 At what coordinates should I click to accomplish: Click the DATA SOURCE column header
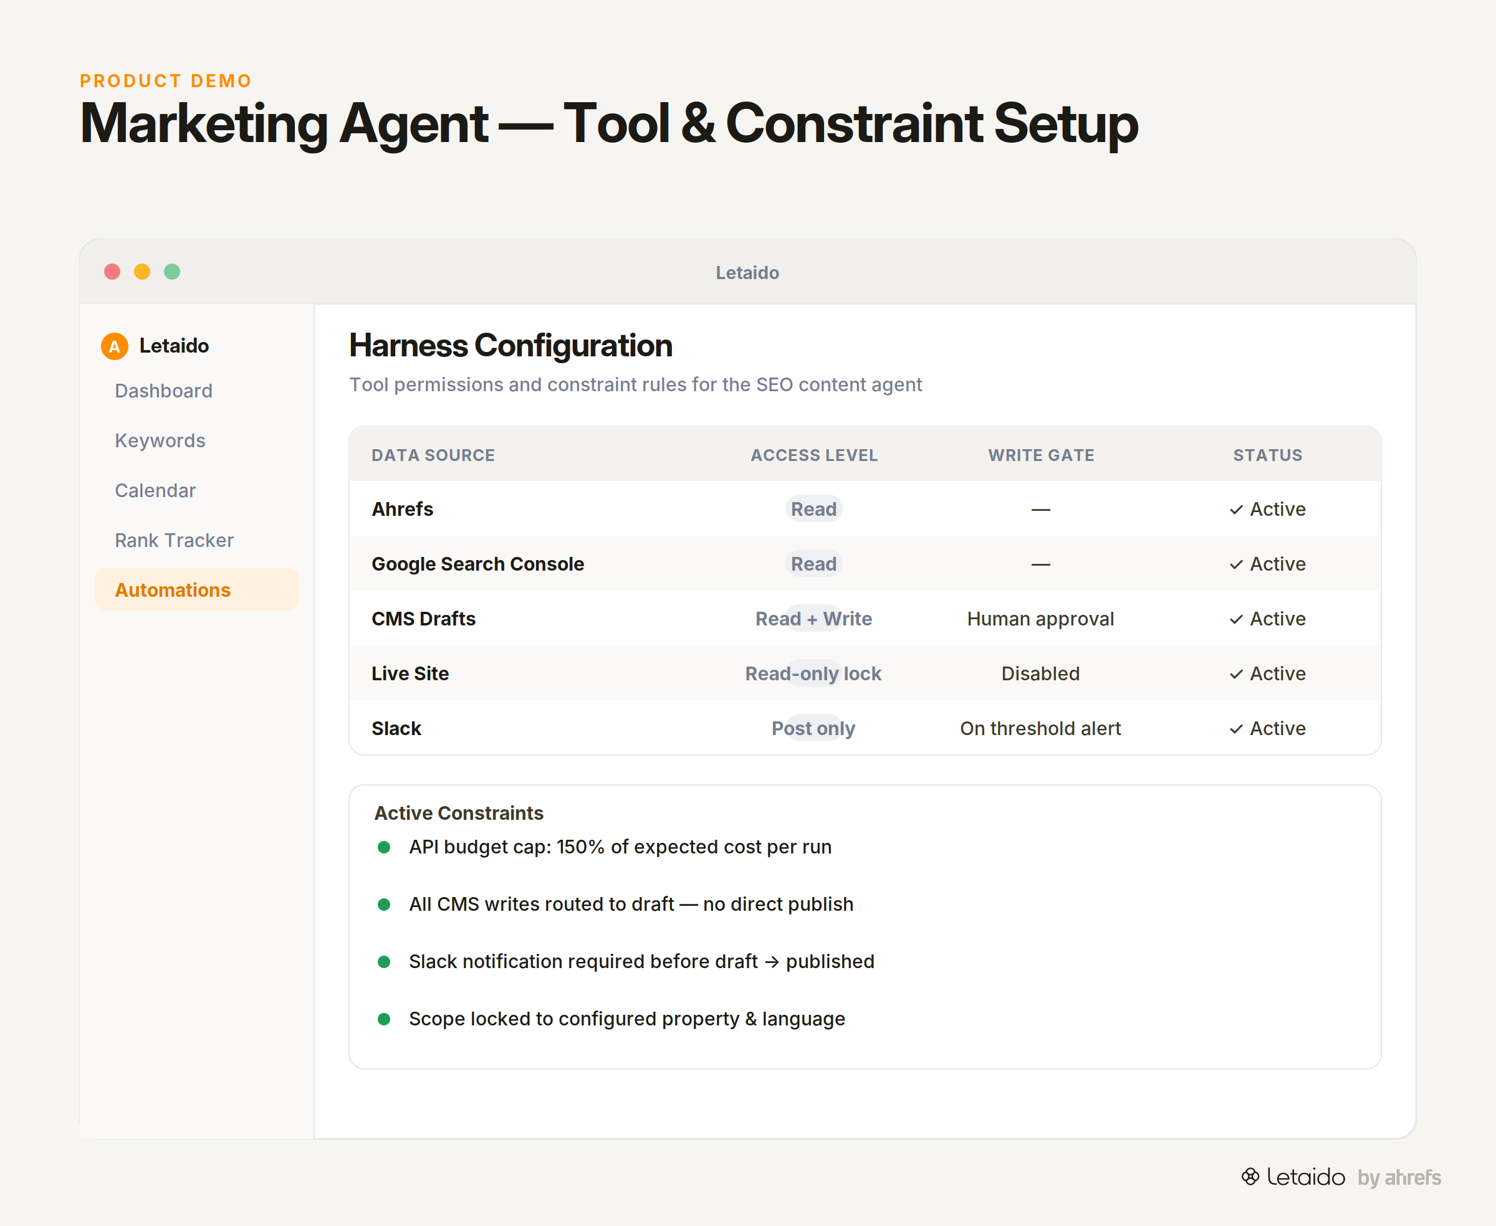(433, 455)
